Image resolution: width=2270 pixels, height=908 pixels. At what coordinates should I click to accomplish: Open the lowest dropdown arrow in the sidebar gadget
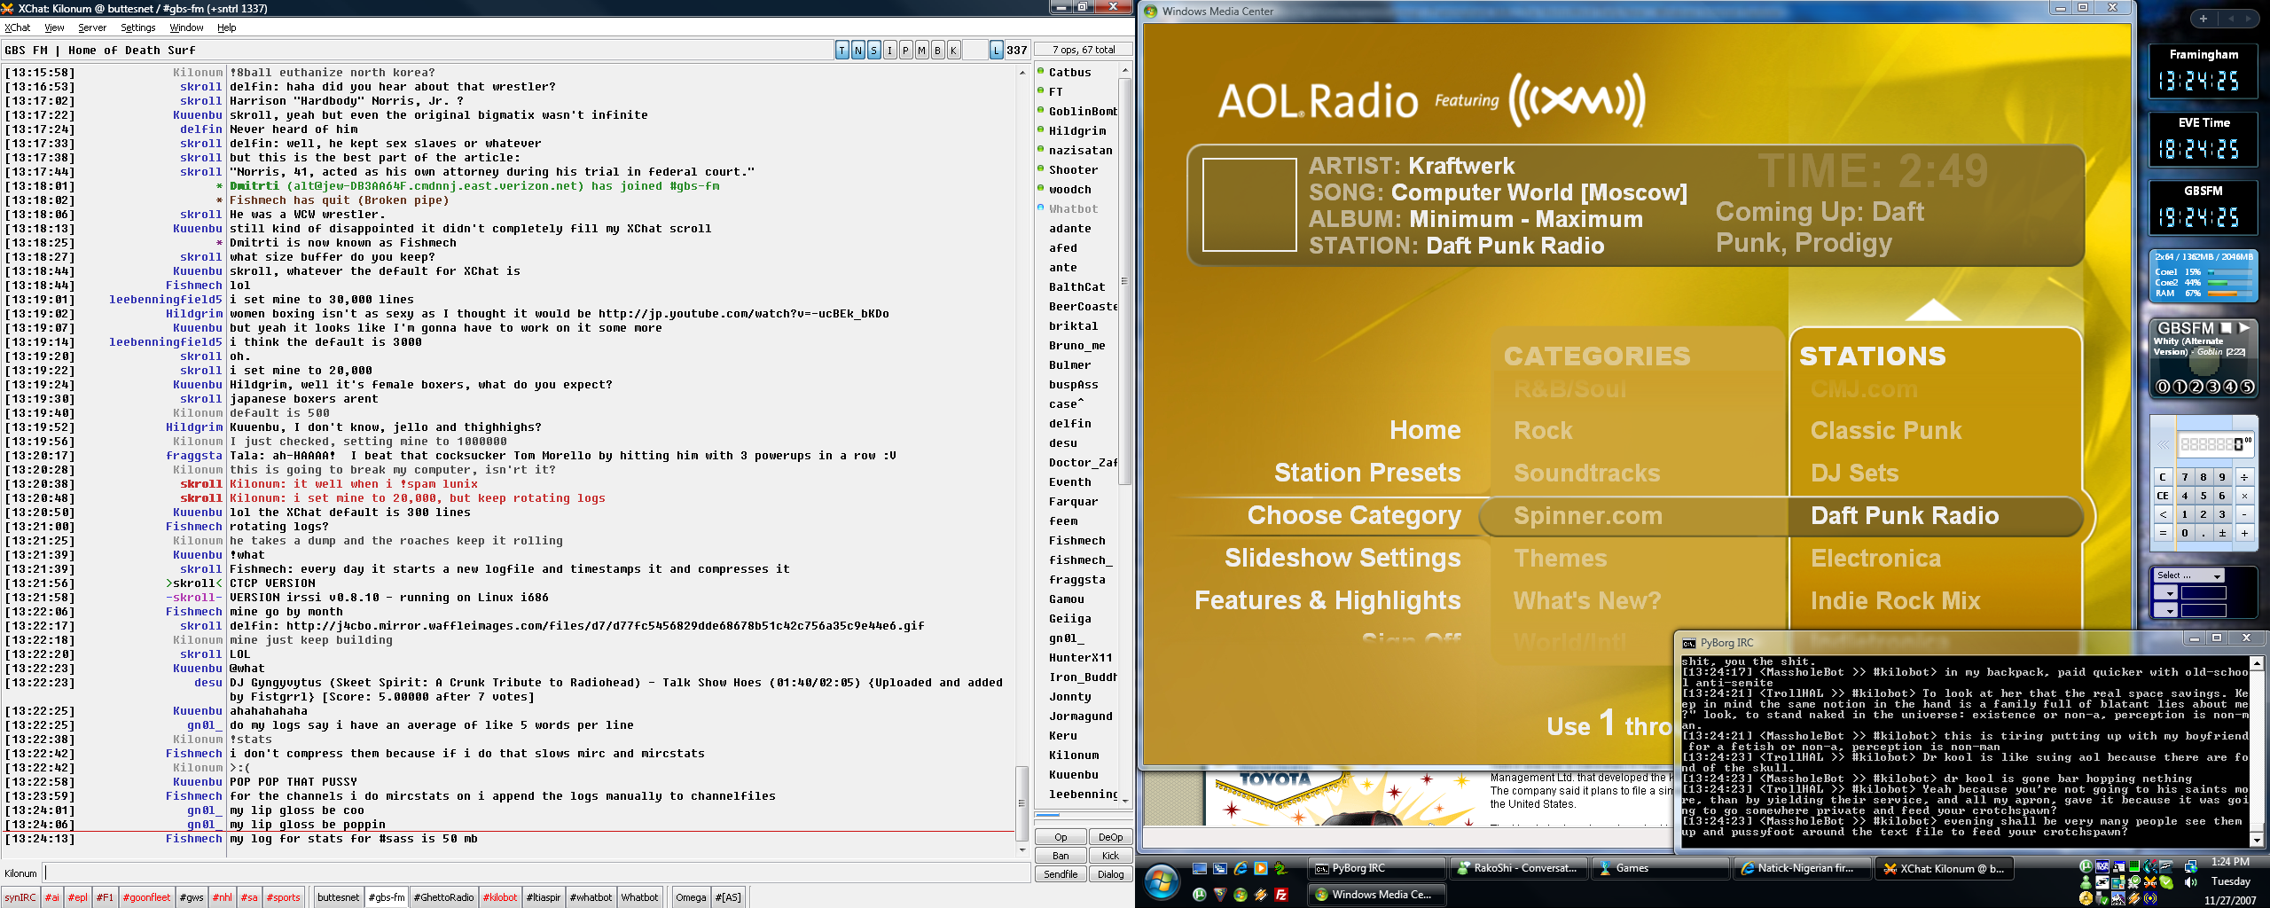(2166, 610)
